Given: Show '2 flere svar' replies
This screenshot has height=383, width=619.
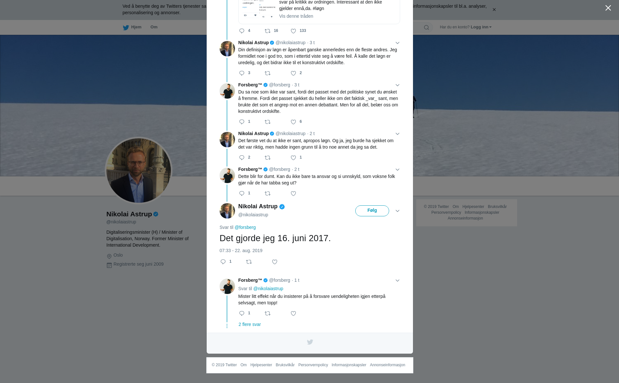Looking at the screenshot, I should [250, 324].
